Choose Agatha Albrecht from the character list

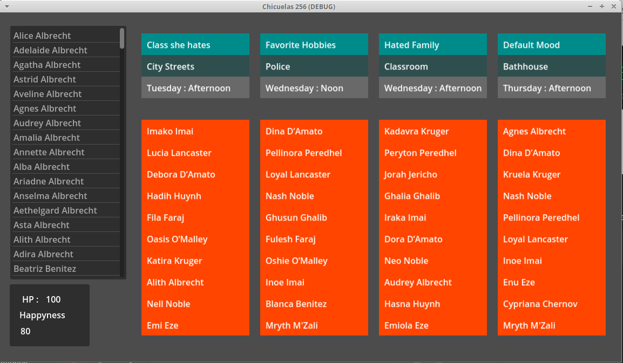66,65
